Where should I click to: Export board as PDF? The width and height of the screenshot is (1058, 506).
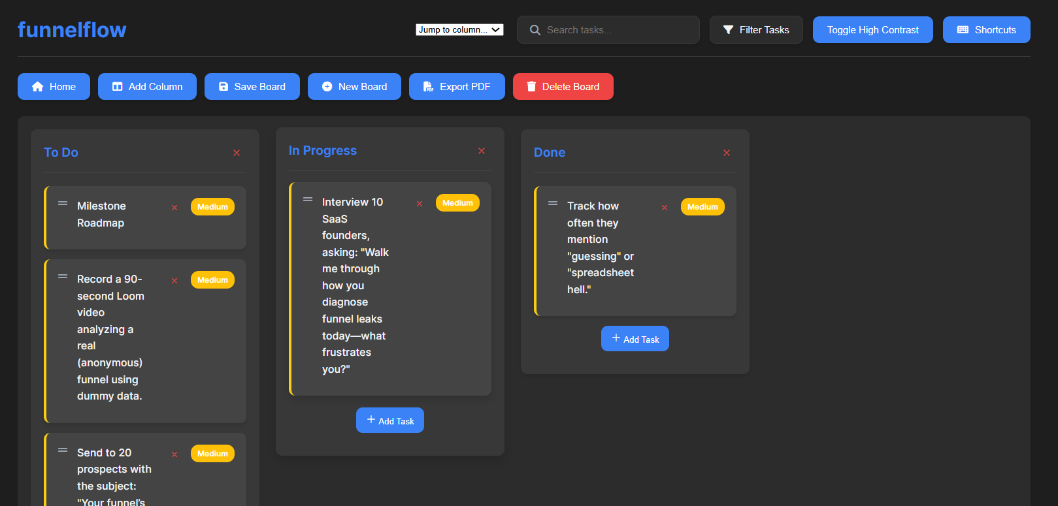coord(457,87)
